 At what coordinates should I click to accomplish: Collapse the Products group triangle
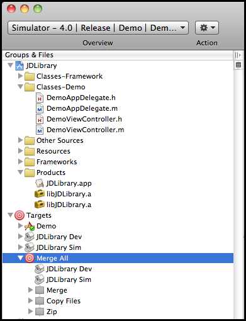(x=20, y=172)
